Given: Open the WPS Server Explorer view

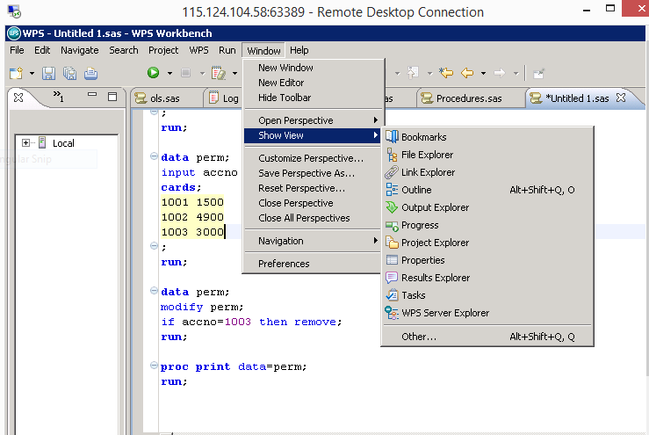Looking at the screenshot, I should point(445,313).
